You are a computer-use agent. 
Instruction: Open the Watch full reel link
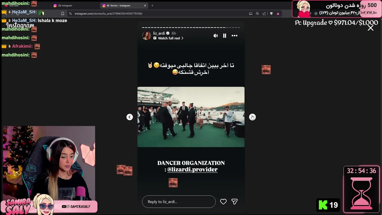[168, 38]
